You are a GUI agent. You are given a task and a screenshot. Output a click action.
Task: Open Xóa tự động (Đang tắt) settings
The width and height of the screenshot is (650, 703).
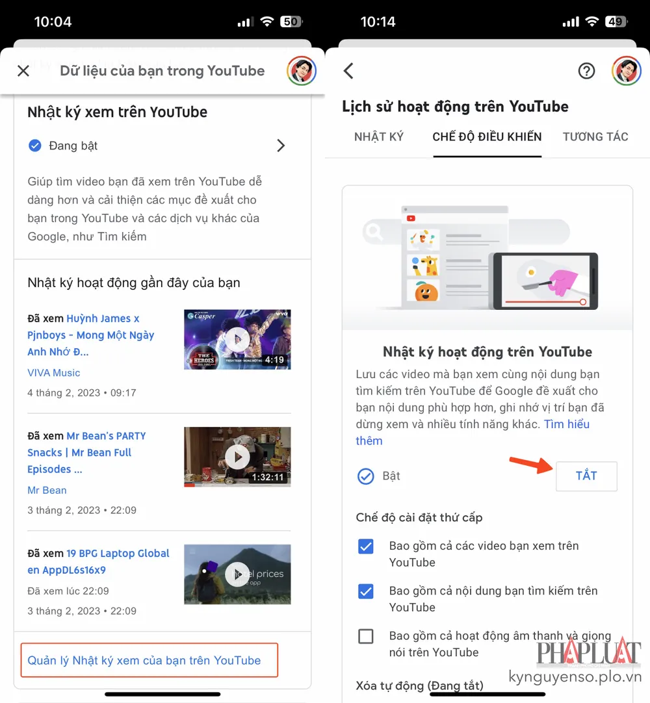(419, 685)
